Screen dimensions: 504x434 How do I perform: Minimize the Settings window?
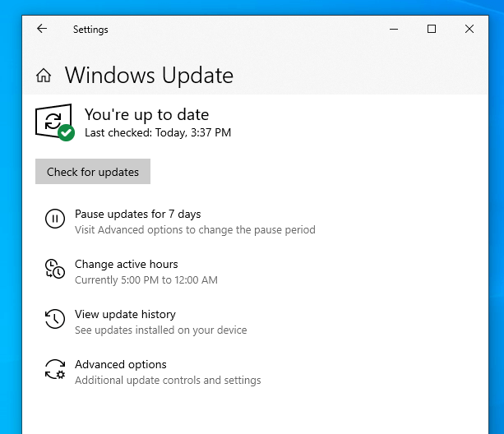pyautogui.click(x=394, y=29)
